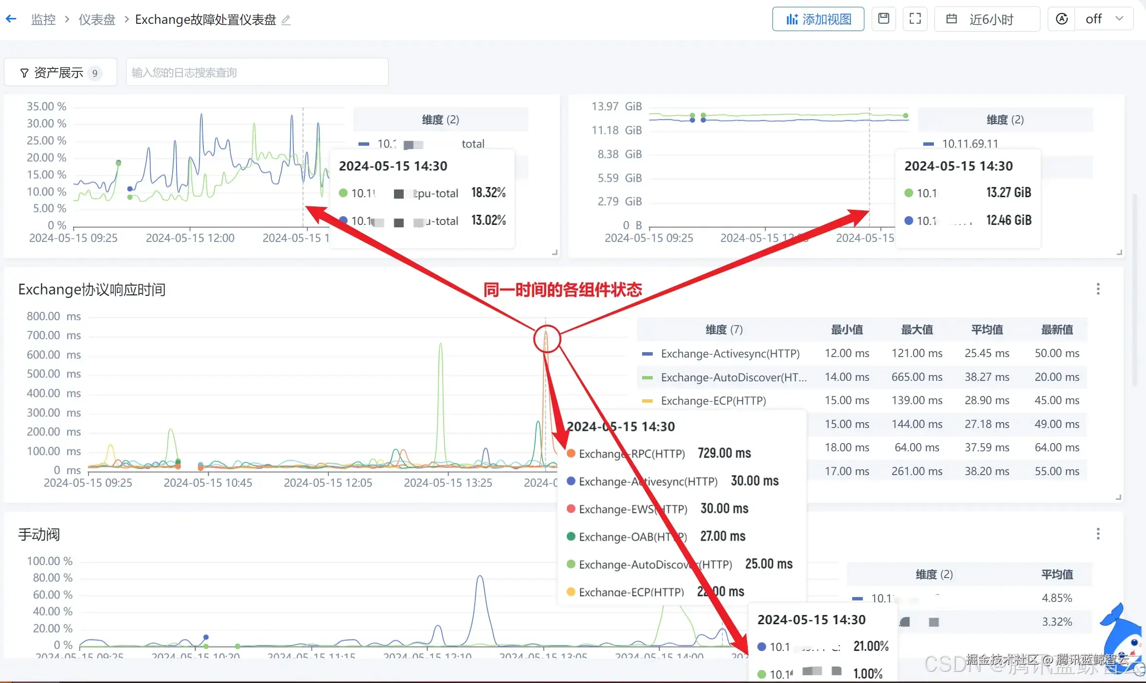Toggle the Exchange-Activesync(HTTP) series visibility
1146x683 pixels.
coord(730,354)
